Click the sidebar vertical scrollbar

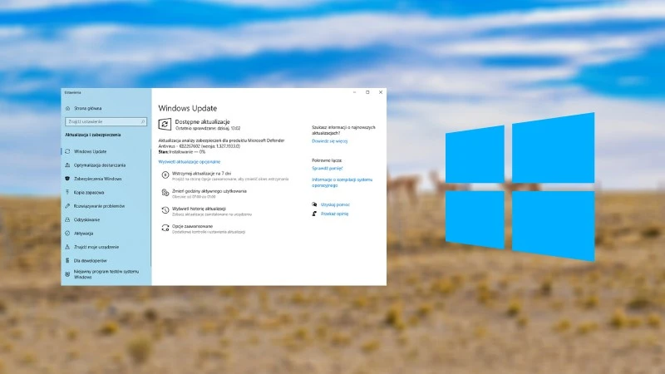(x=150, y=207)
